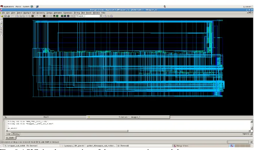
Task: Open the File menu
Action: [3, 13]
